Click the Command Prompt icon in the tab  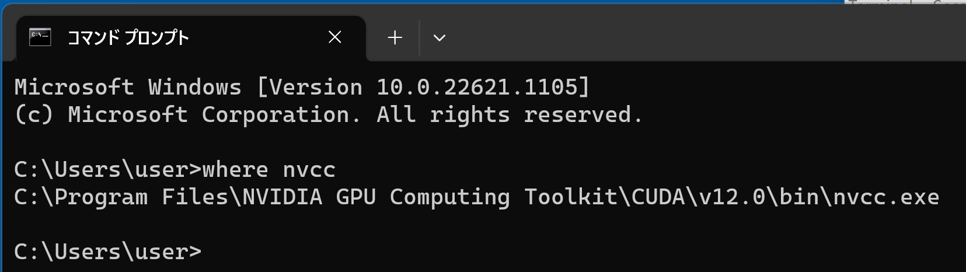[x=40, y=37]
